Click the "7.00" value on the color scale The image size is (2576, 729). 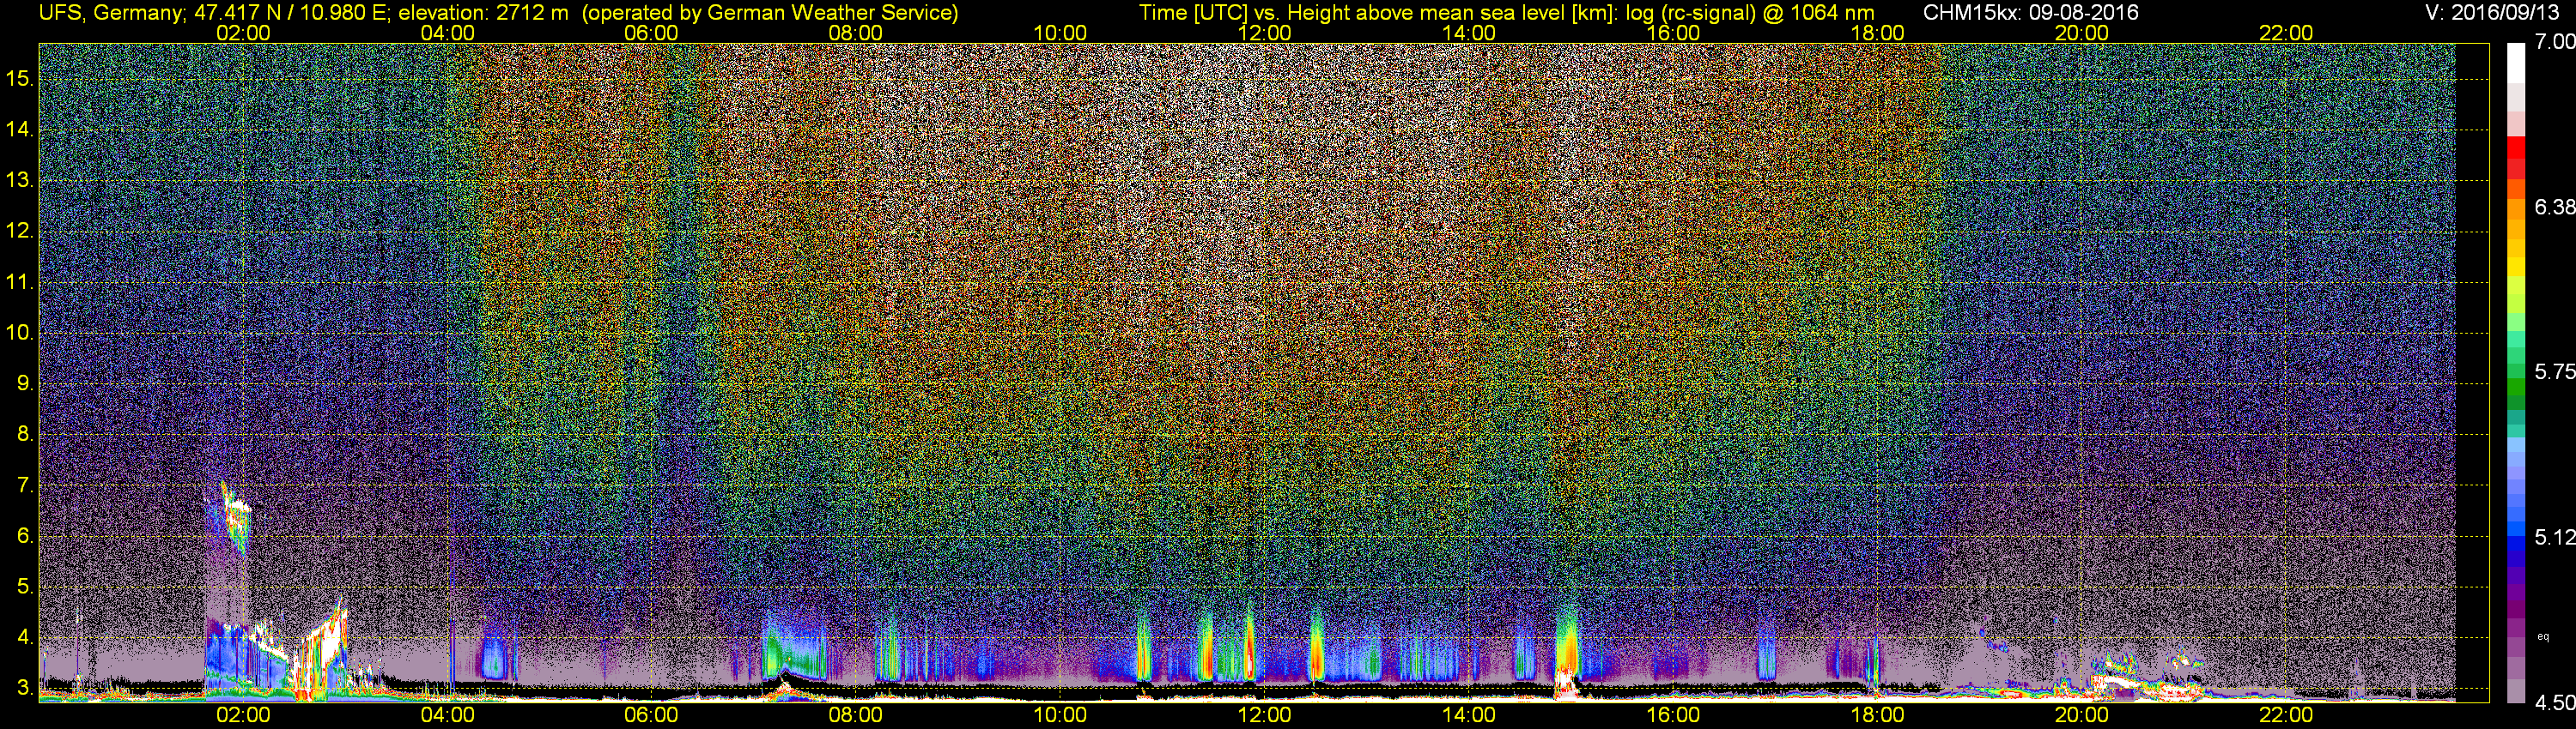click(x=2554, y=42)
